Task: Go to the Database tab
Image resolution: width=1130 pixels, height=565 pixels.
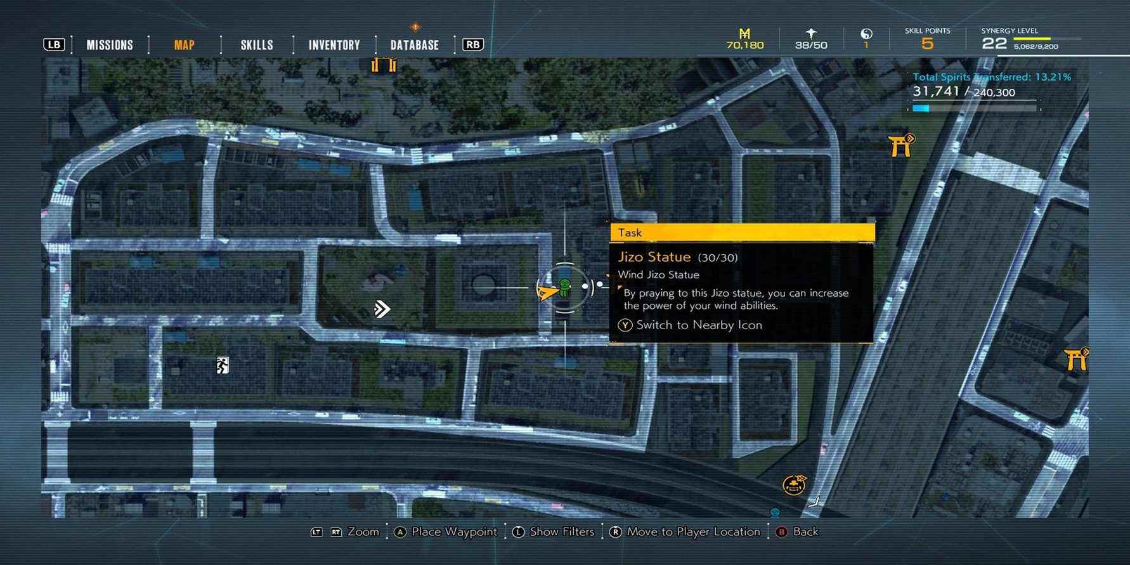Action: point(415,45)
